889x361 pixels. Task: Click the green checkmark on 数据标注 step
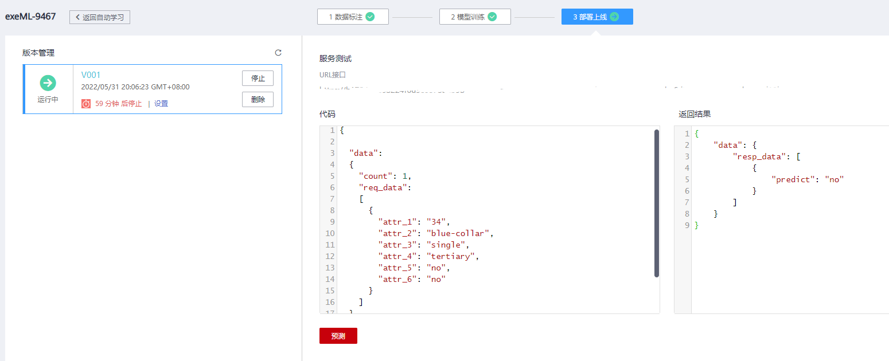tap(370, 17)
